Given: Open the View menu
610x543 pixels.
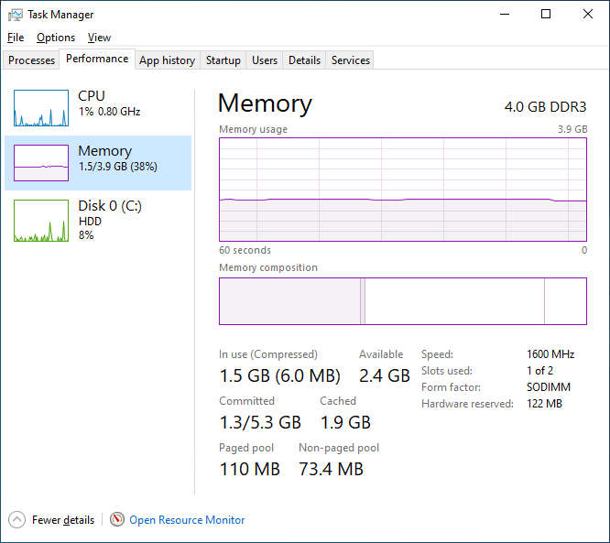Looking at the screenshot, I should pos(99,38).
